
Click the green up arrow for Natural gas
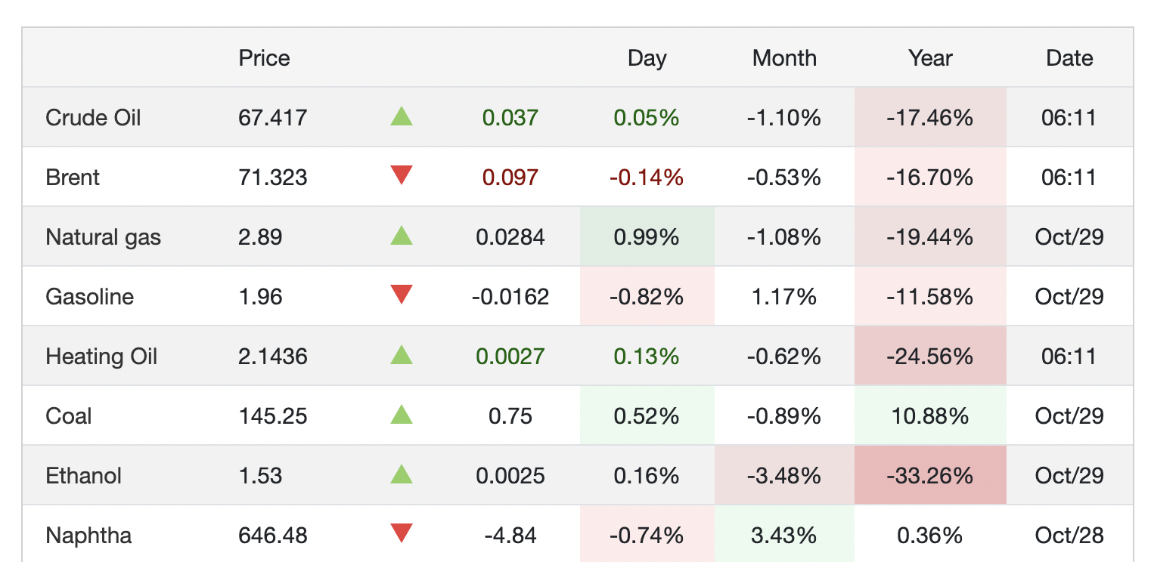pyautogui.click(x=402, y=236)
